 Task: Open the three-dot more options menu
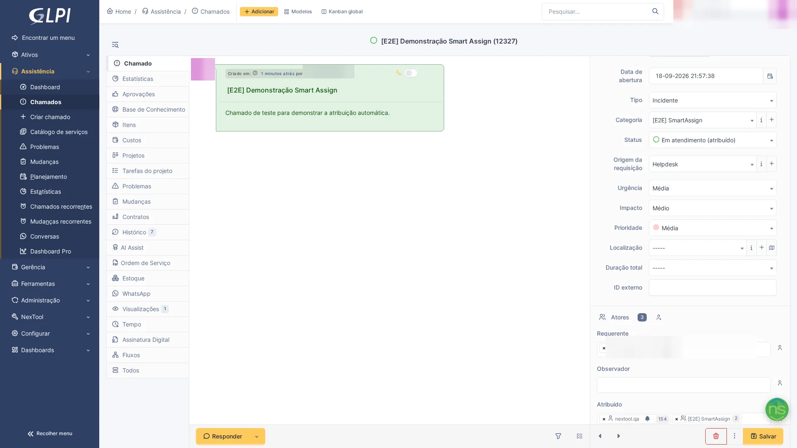[x=734, y=436]
